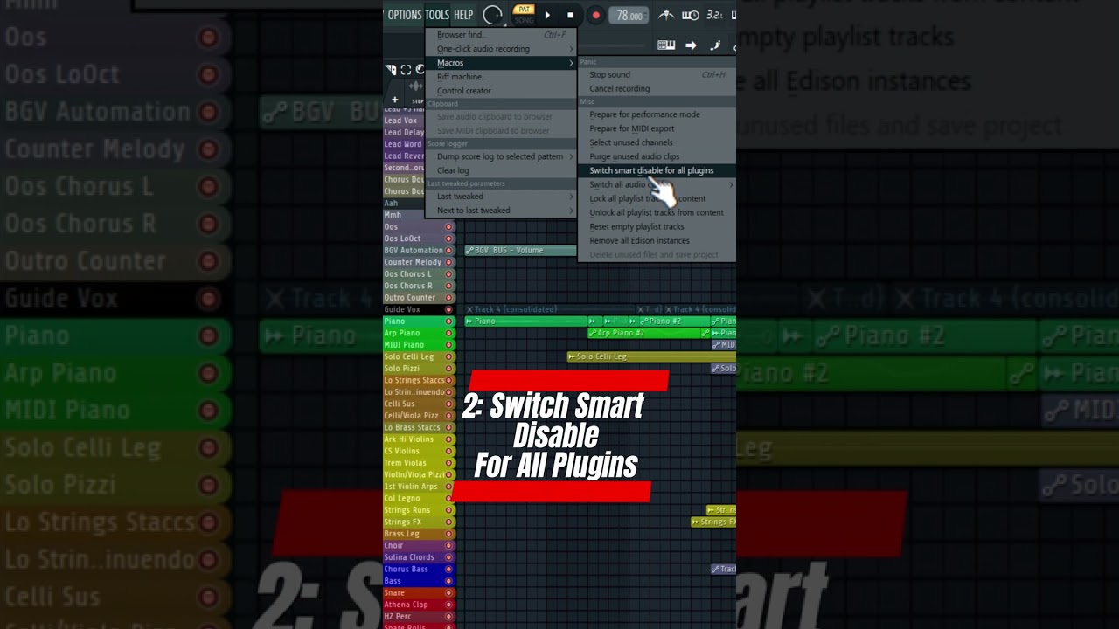The height and width of the screenshot is (629, 1119).
Task: Click the right arrow icon in the toolbar
Action: pyautogui.click(x=691, y=45)
